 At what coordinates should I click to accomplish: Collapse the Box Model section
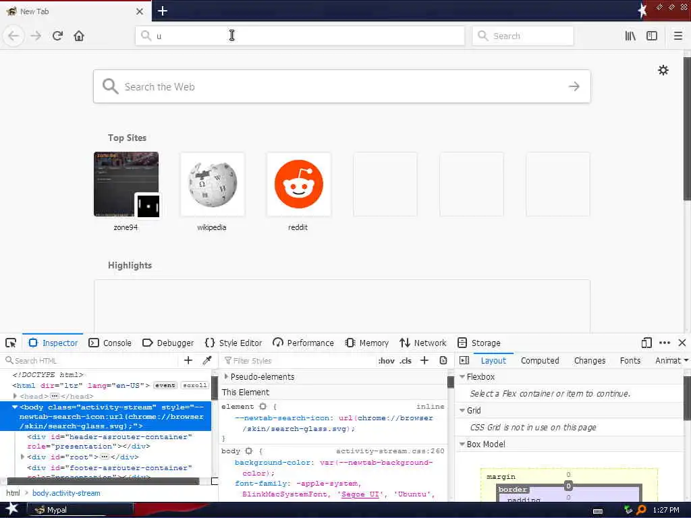462,444
